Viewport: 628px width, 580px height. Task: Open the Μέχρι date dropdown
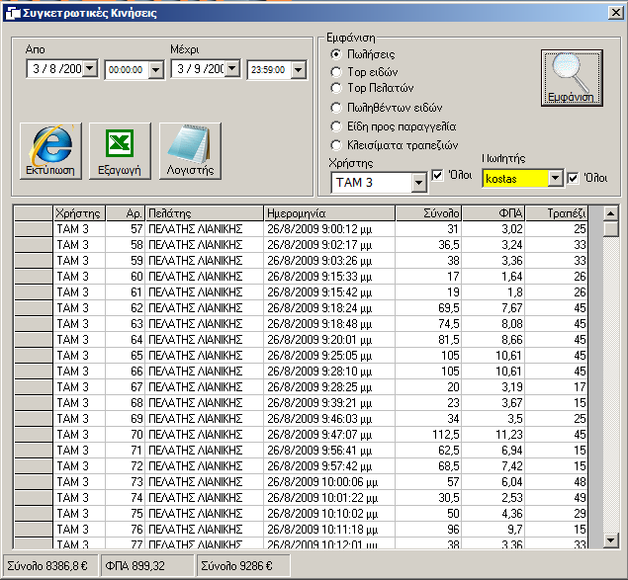coord(232,69)
